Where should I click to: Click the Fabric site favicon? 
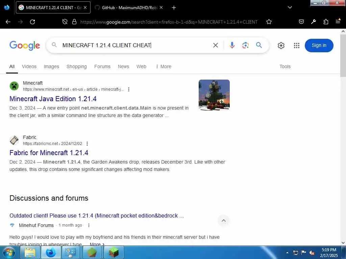tap(14, 140)
